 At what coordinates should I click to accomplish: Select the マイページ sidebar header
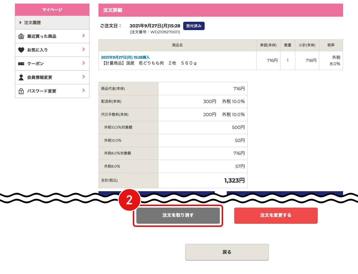(52, 10)
